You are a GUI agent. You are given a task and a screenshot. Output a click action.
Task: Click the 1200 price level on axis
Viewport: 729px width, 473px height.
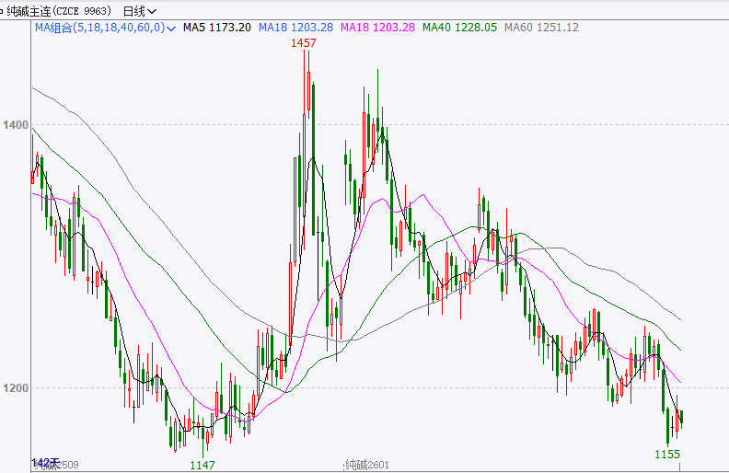(18, 387)
